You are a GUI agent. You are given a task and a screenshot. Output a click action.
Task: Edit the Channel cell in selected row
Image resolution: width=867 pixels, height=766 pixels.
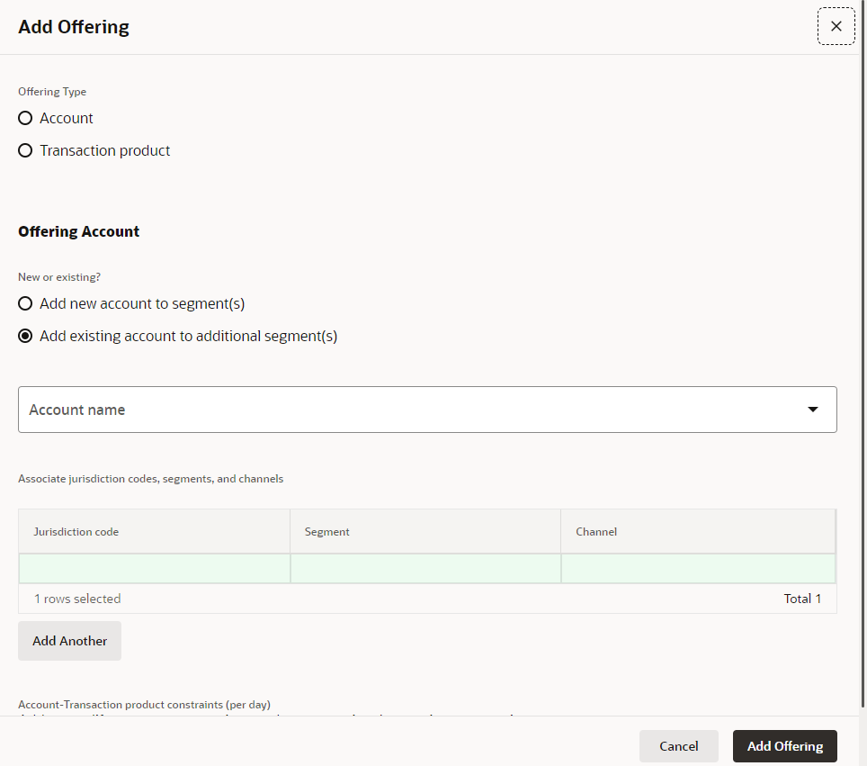pyautogui.click(x=698, y=568)
